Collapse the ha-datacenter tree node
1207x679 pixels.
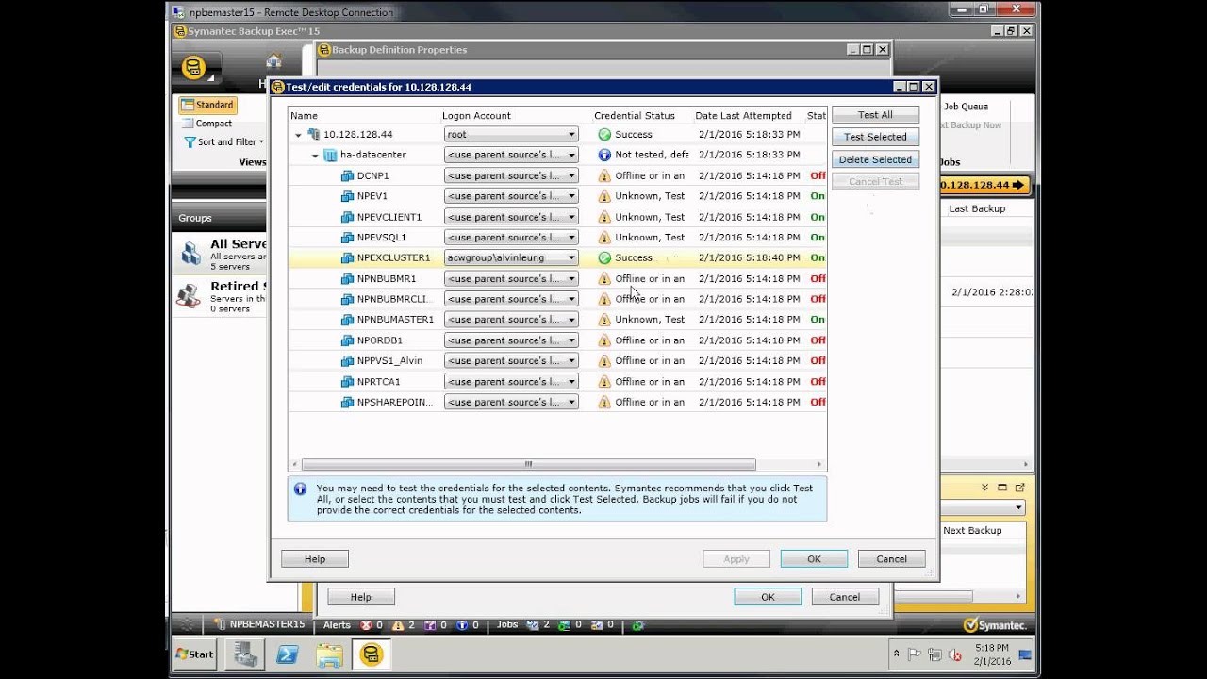point(315,157)
